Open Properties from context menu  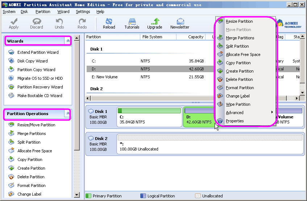click(x=245, y=121)
